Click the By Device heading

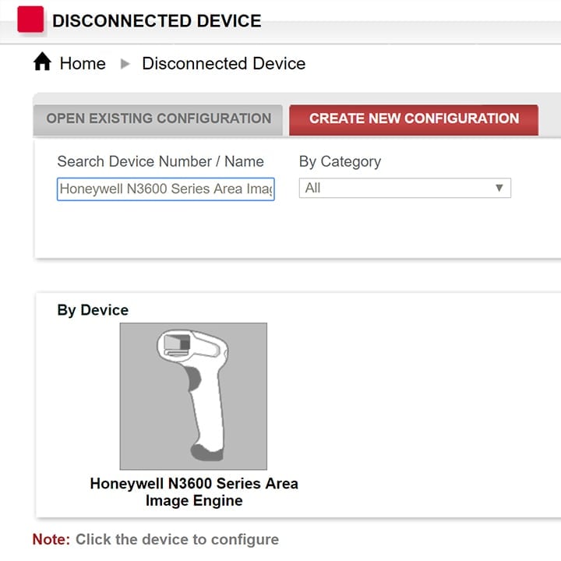(x=93, y=310)
